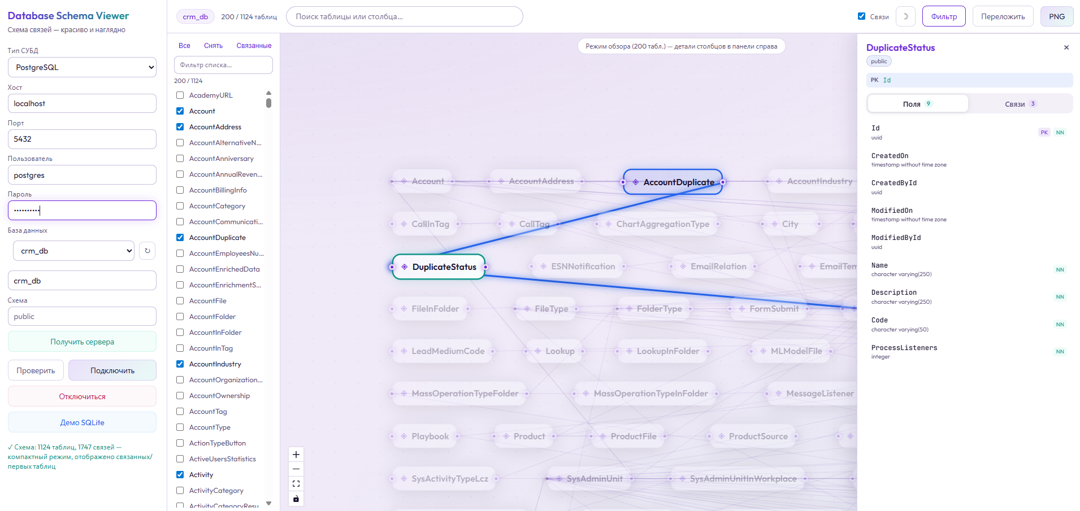
Task: Click Снять to deselect tables
Action: (x=213, y=46)
